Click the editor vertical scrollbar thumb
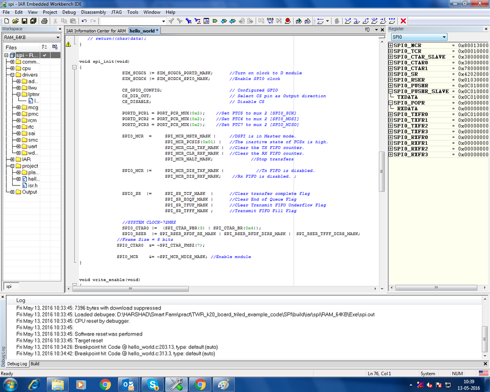This screenshot has width=490, height=392. click(x=382, y=172)
